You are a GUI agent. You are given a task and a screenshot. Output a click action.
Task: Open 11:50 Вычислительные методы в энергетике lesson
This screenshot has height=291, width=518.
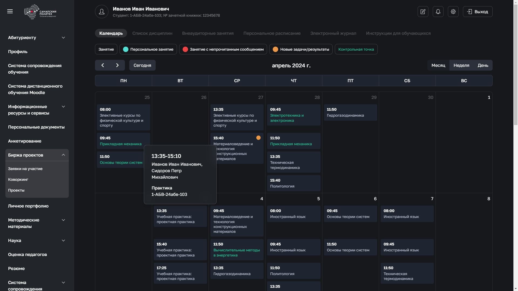click(237, 250)
